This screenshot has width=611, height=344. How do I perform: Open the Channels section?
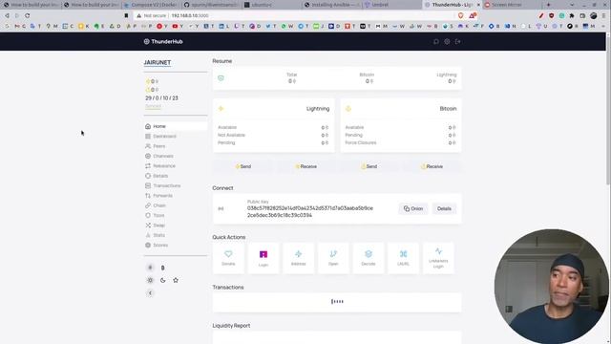tap(176, 156)
